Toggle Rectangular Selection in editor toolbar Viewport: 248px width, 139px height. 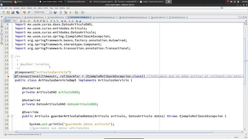click(47, 21)
